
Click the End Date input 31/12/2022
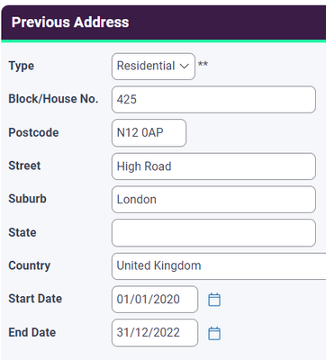coord(155,333)
